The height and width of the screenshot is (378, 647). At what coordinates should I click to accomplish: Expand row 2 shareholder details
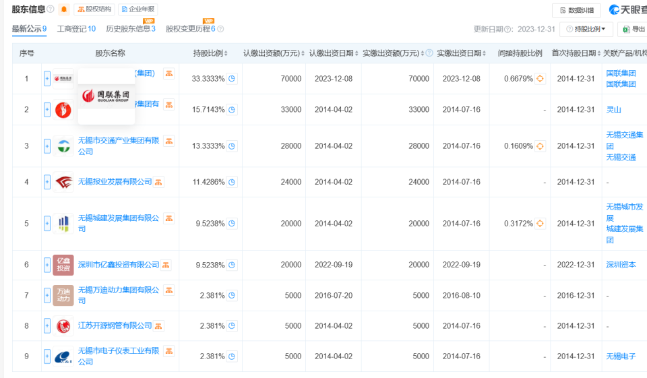(x=47, y=110)
